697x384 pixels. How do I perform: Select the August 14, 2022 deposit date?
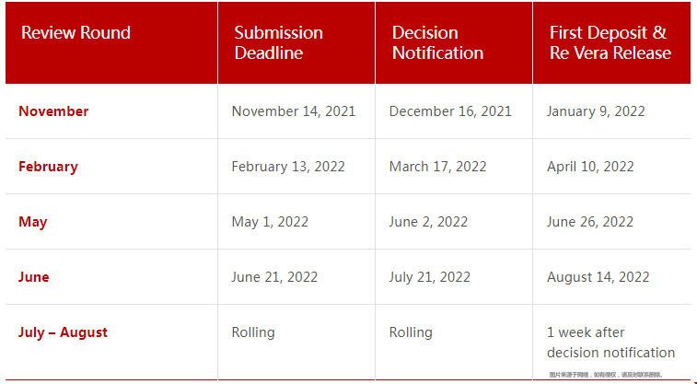coord(598,277)
